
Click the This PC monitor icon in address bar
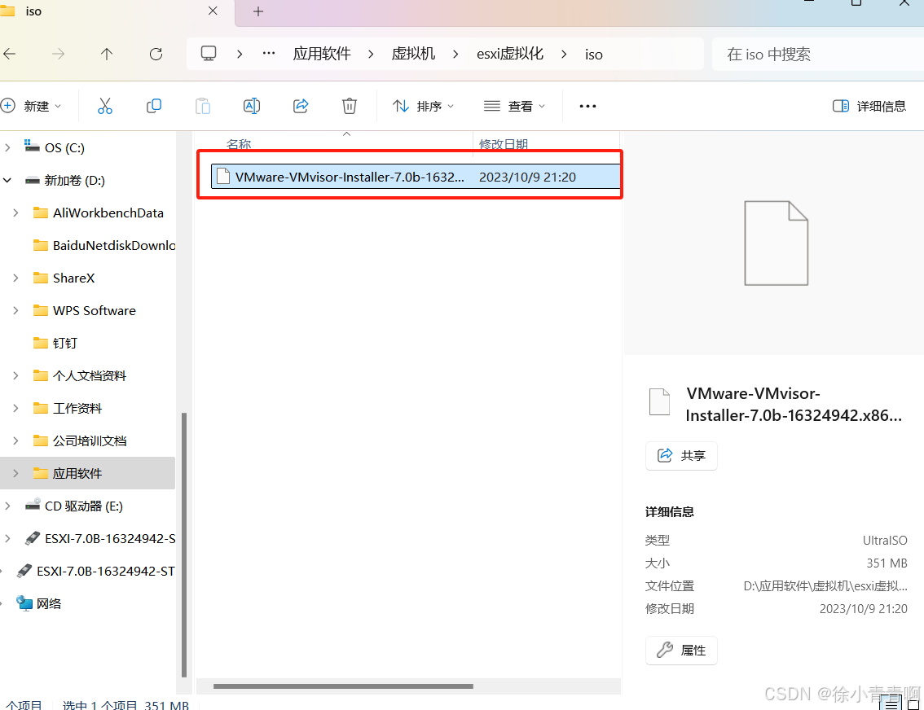pyautogui.click(x=209, y=54)
